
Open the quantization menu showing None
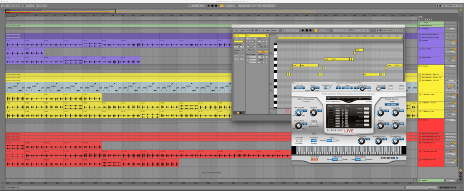click(43, 5)
